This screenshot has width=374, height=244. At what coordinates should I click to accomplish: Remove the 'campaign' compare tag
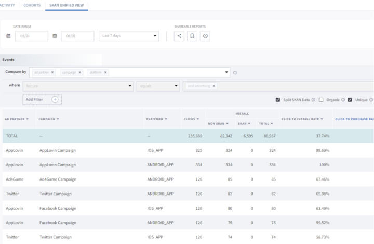[80, 73]
